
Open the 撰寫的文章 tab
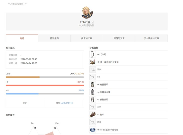coord(87,38)
